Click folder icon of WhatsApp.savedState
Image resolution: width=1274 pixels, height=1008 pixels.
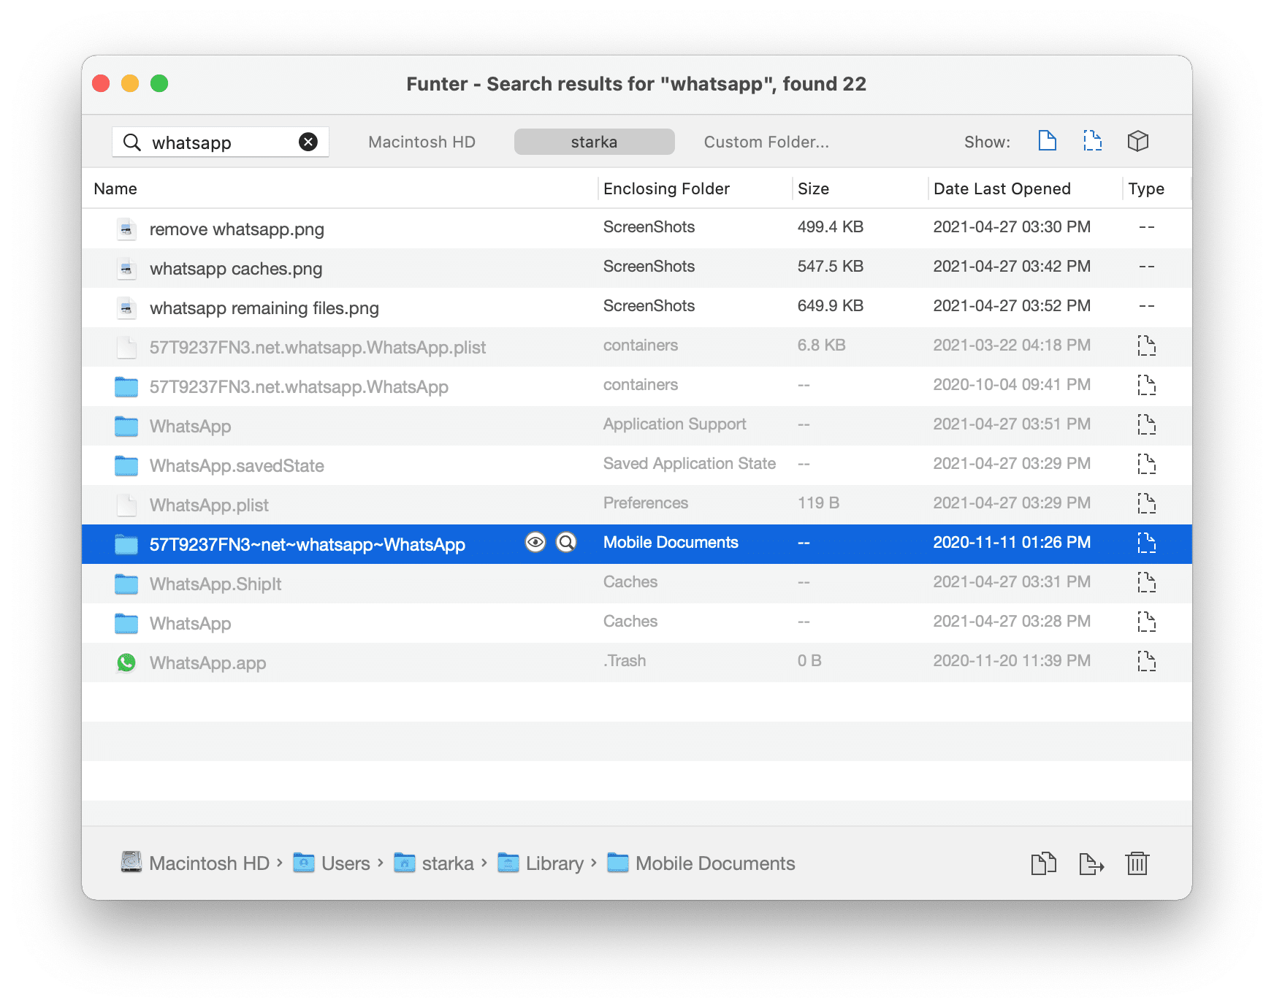(126, 465)
